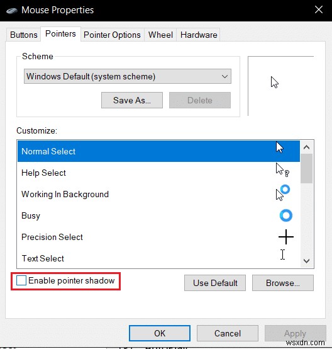Select the Help Select row
332x349 pixels.
coord(158,173)
